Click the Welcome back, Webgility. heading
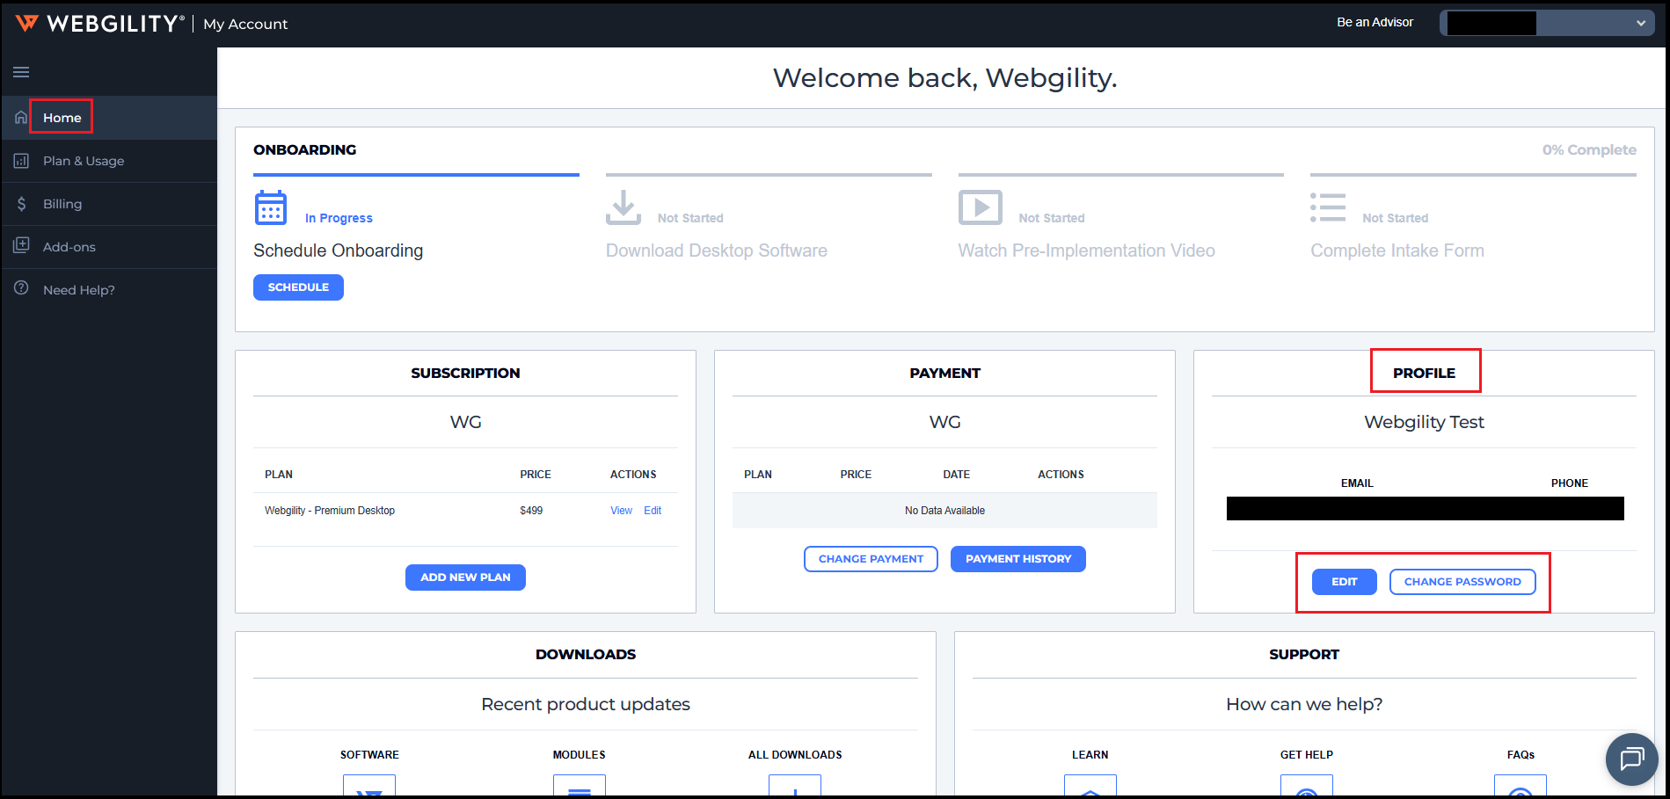 click(x=945, y=78)
